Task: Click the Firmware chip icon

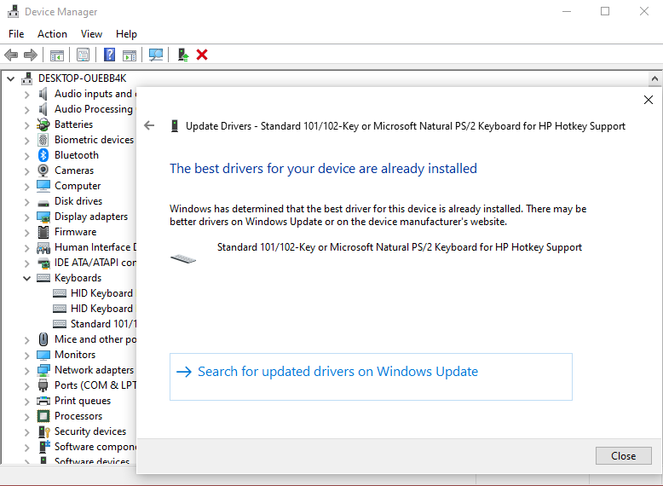Action: [43, 232]
